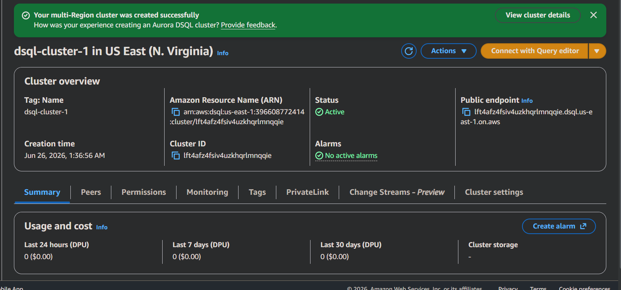
Task: Click the Usage and cost heading
Action: 58,226
